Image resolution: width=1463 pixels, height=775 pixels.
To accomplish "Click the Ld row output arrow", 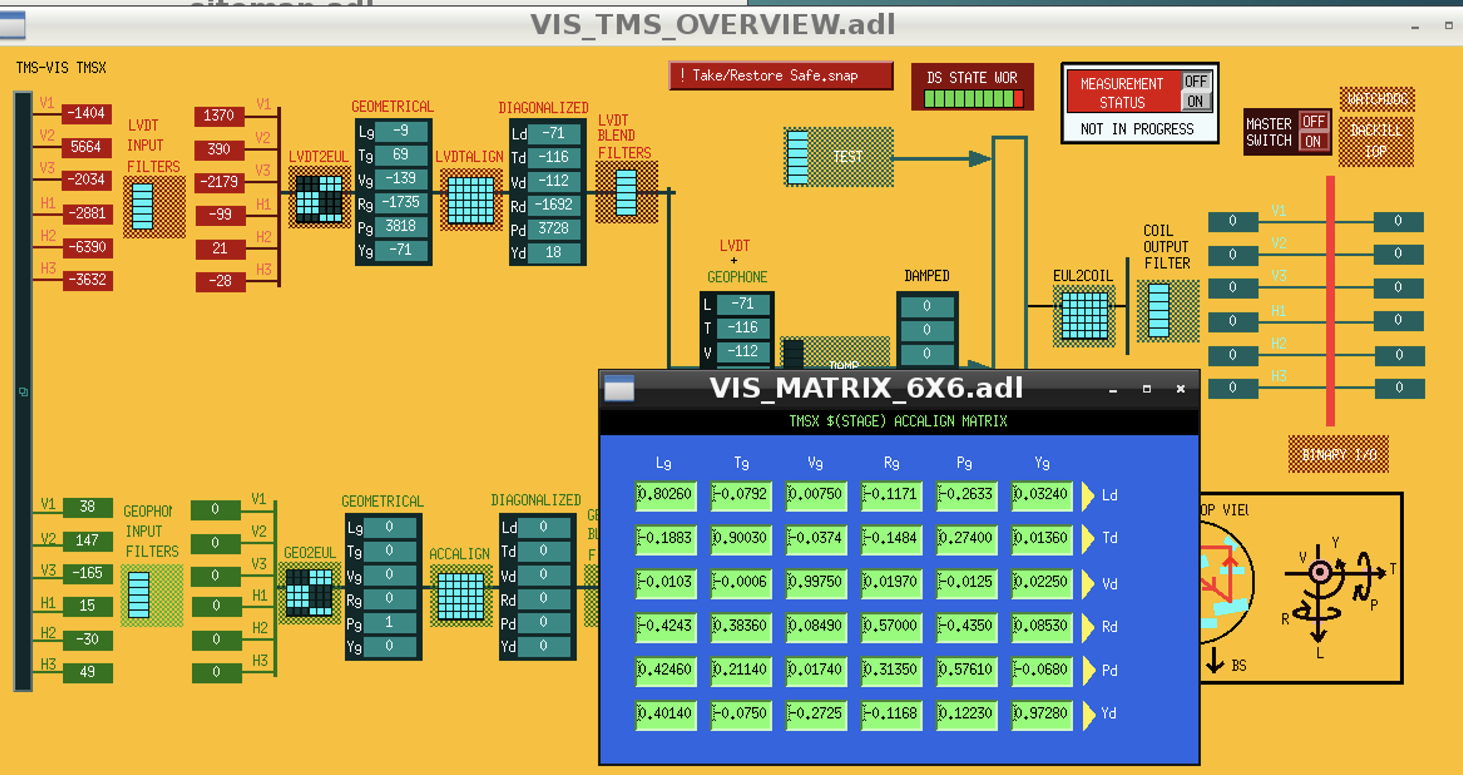I will click(x=1088, y=495).
